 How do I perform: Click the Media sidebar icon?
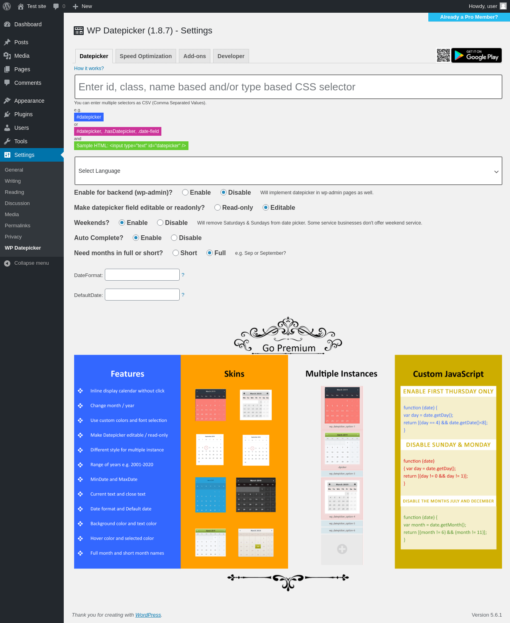point(7,56)
